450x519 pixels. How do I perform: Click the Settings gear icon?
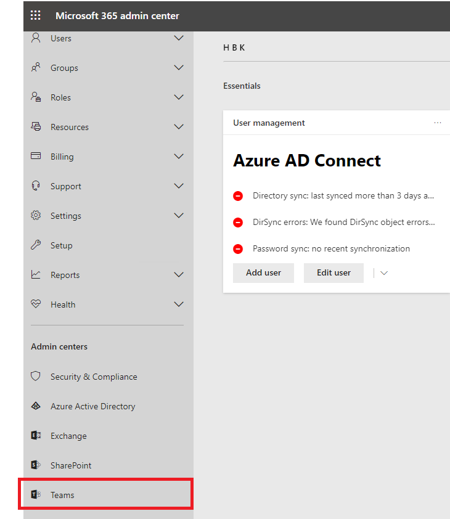click(36, 215)
